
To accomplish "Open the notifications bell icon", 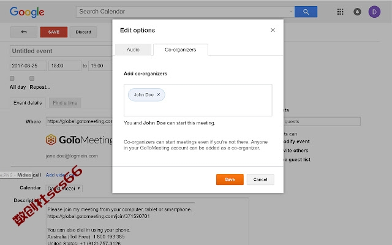I will point(357,12).
